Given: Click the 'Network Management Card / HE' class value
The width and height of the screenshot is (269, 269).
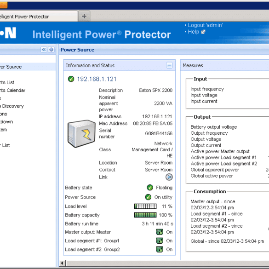Looking at the screenshot, I should [x=152, y=149].
